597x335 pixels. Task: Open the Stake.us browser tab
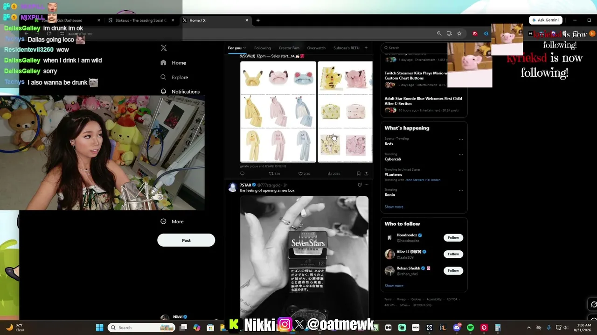pos(140,20)
